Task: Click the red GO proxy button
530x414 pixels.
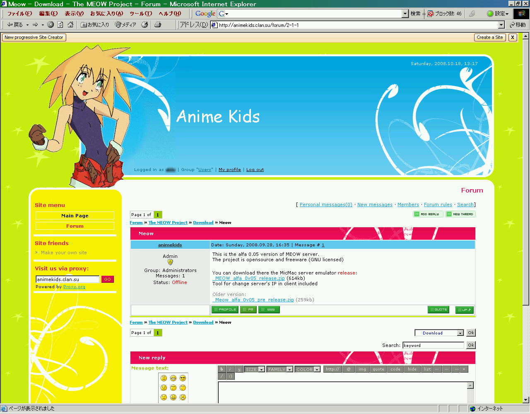Action: coord(108,279)
